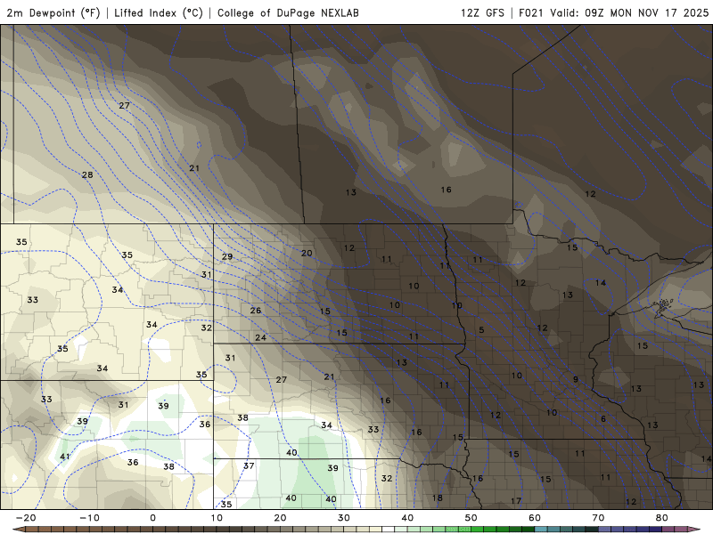Click the -10 label on the color scale
Viewport: 713px width, 534px height.
pos(90,518)
